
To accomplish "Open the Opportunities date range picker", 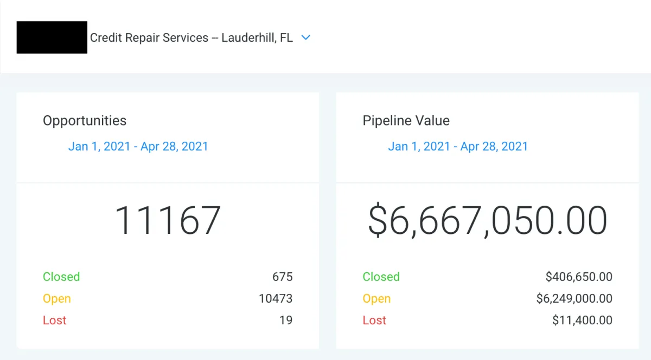I will click(x=138, y=146).
